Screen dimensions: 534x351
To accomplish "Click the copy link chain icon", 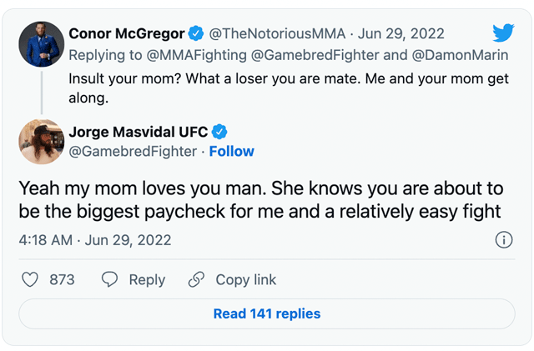I will point(197,280).
